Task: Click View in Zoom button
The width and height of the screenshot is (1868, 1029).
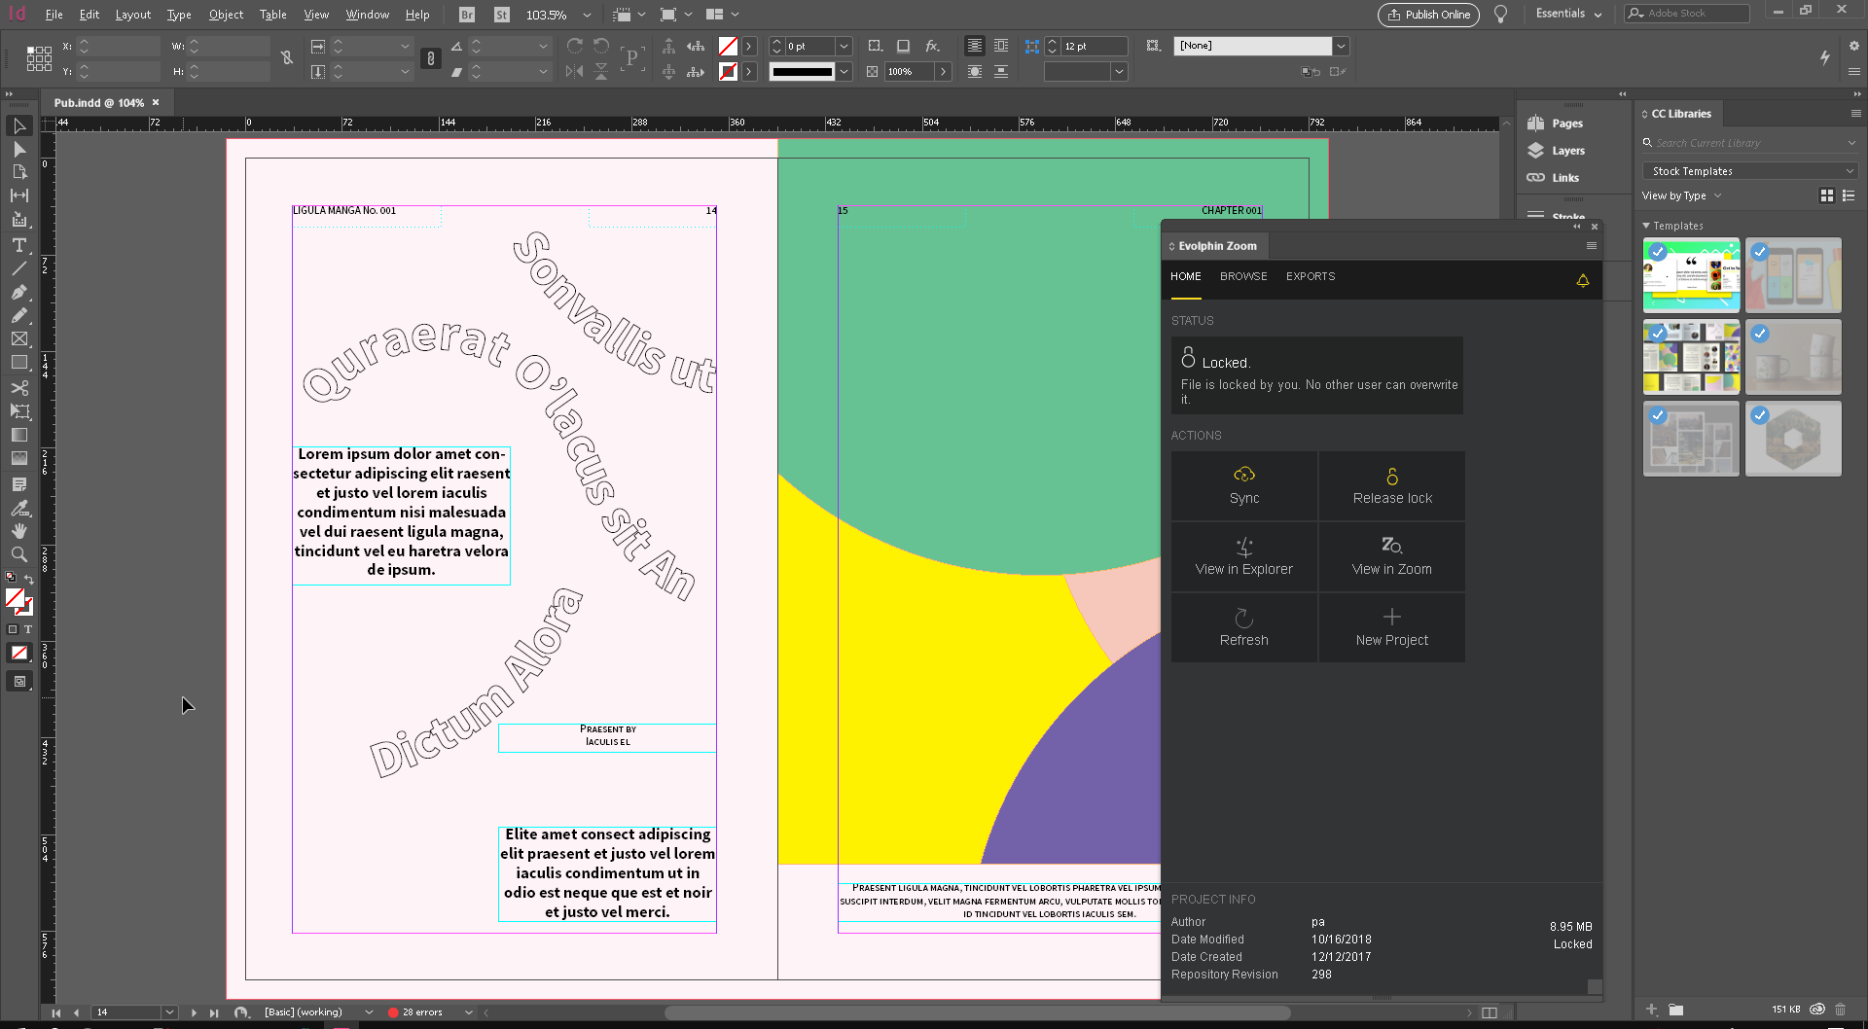Action: 1392,556
